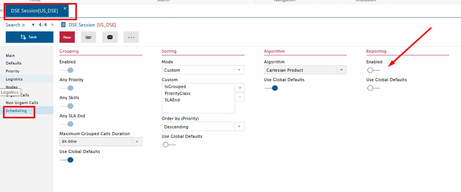
Task: Go to next record arrow
Action: click(52, 25)
